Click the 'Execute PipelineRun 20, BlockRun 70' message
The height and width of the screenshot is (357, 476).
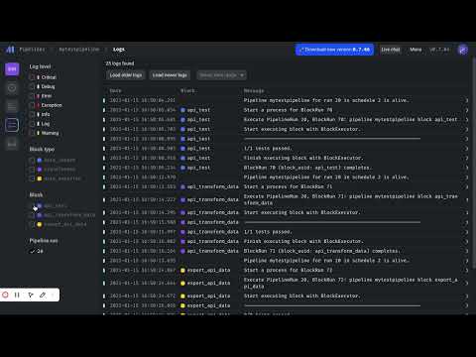click(350, 120)
